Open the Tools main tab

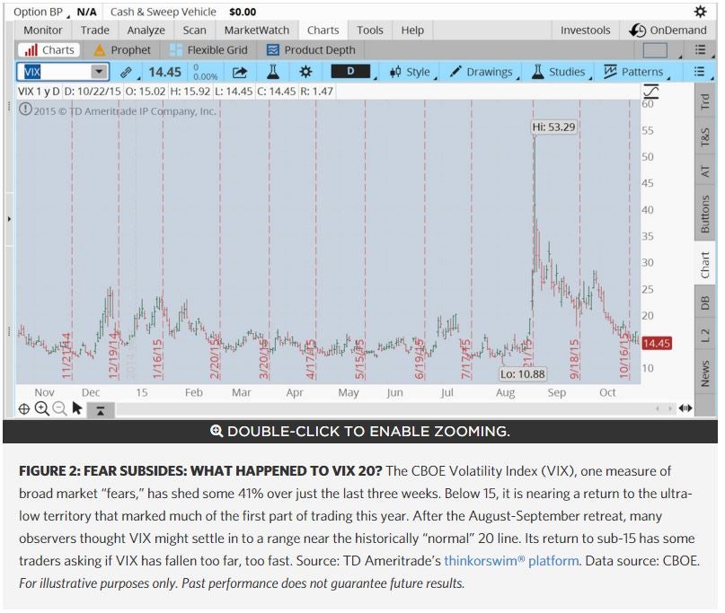[370, 31]
